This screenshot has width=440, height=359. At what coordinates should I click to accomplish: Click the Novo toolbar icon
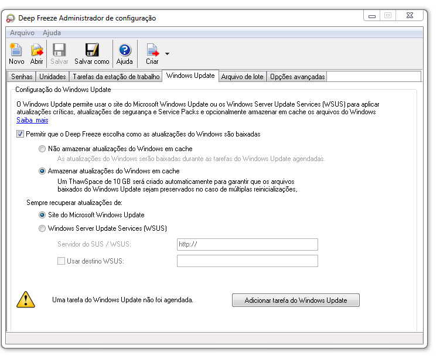[x=16, y=53]
